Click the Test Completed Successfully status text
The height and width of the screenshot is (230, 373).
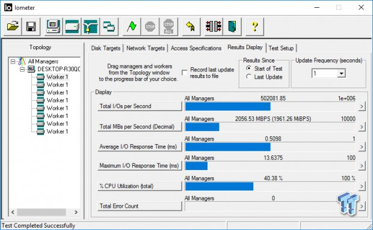pyautogui.click(x=39, y=225)
